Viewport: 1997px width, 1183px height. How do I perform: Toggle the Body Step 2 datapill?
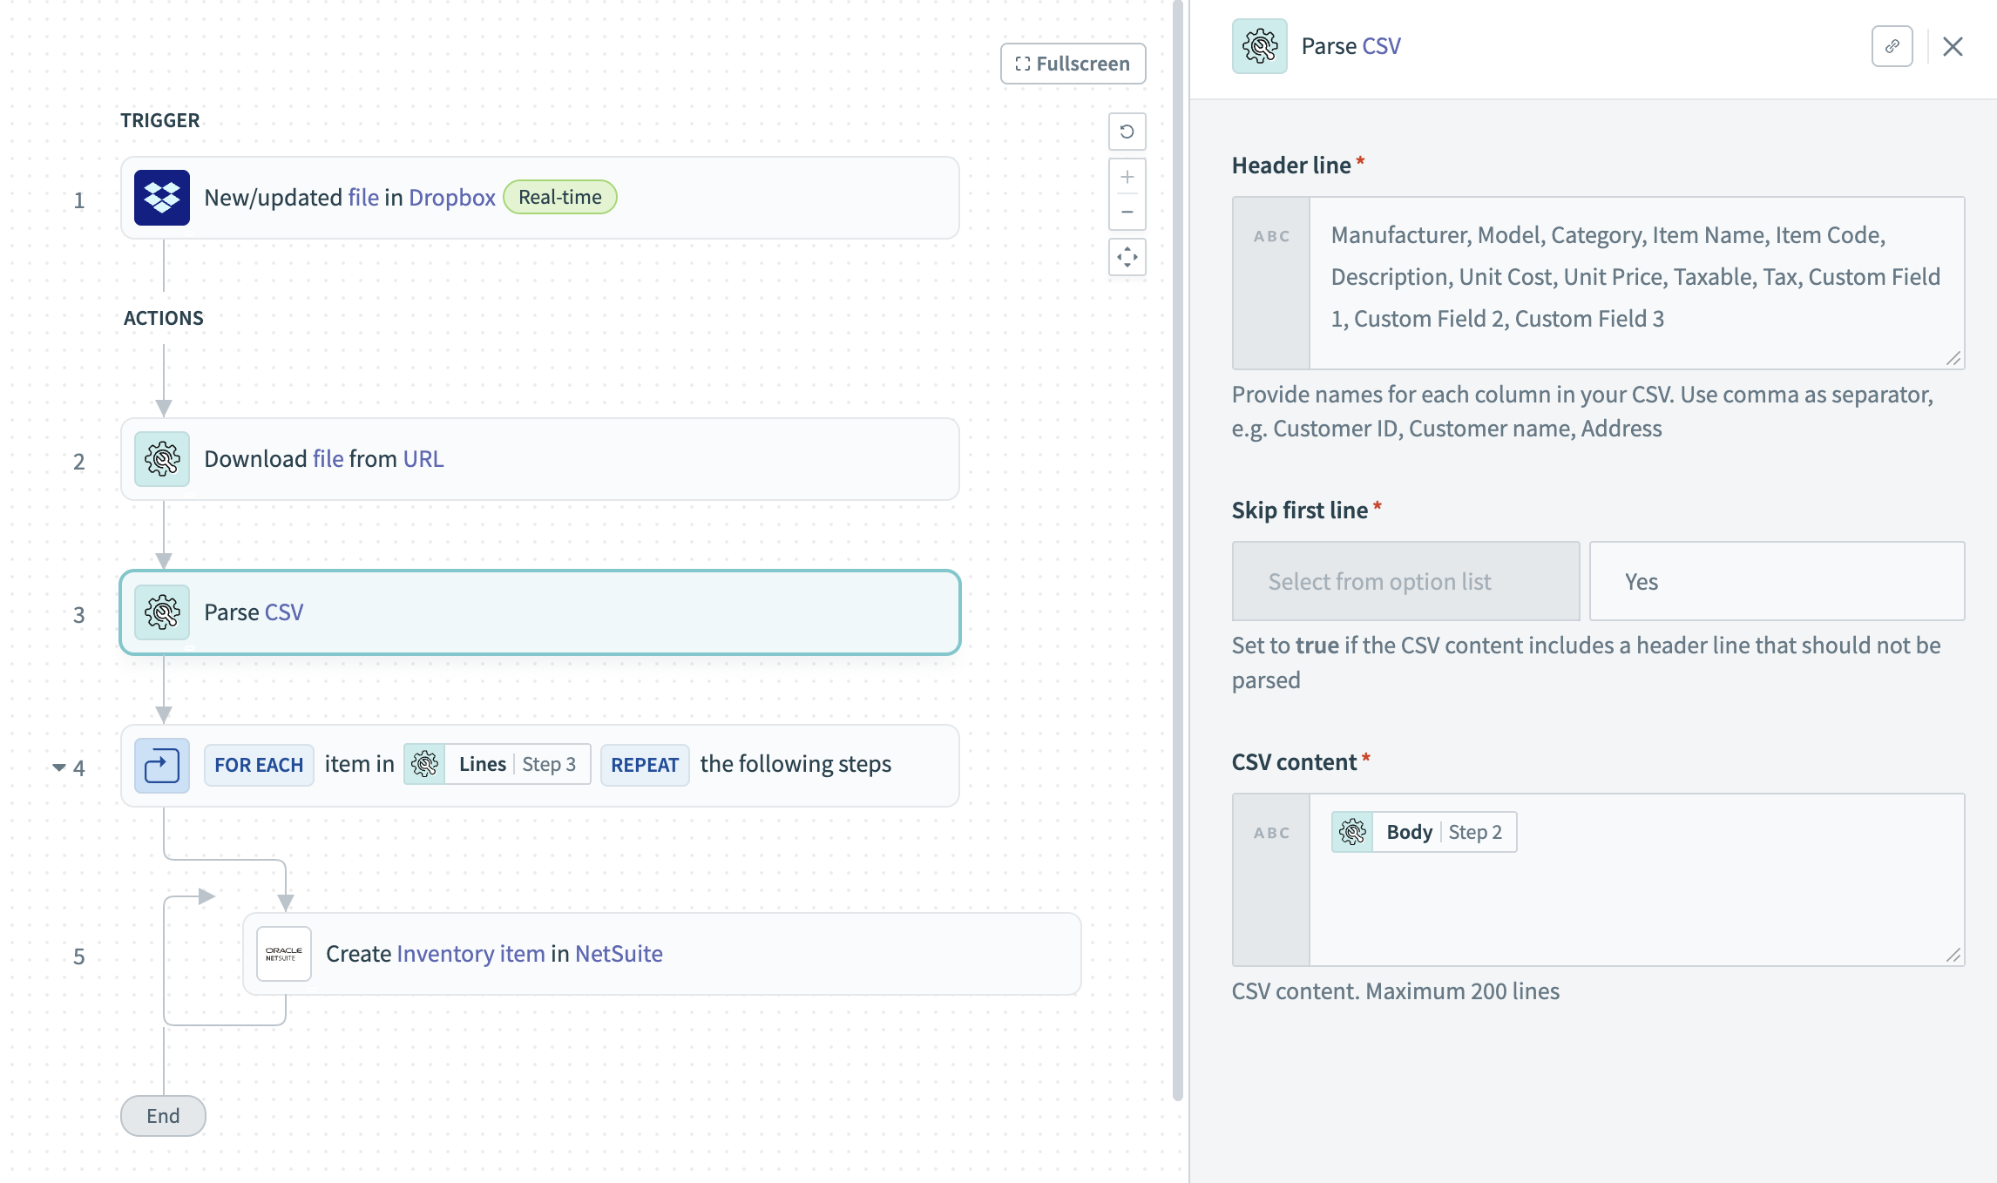click(x=1424, y=832)
